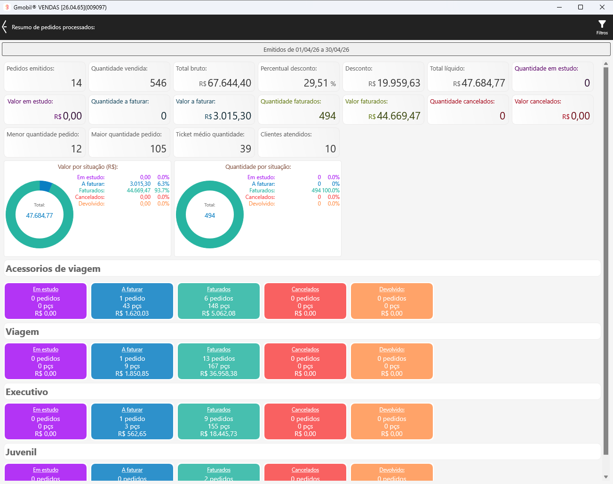The image size is (613, 484).
Task: Open Cancelados card under Executivo section
Action: click(305, 421)
